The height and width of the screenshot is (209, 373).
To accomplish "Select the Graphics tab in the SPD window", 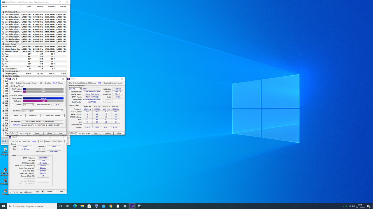I will (x=107, y=83).
